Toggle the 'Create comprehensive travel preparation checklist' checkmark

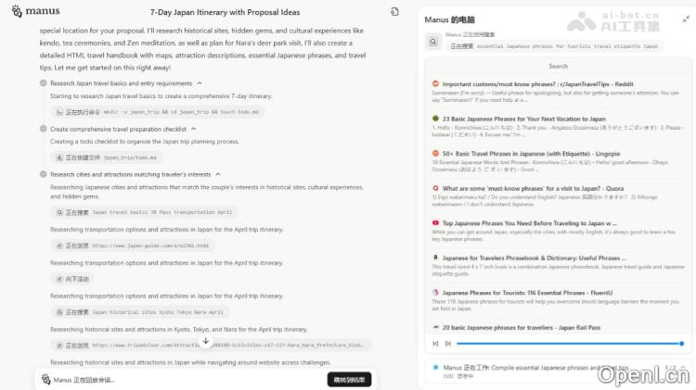coord(44,129)
